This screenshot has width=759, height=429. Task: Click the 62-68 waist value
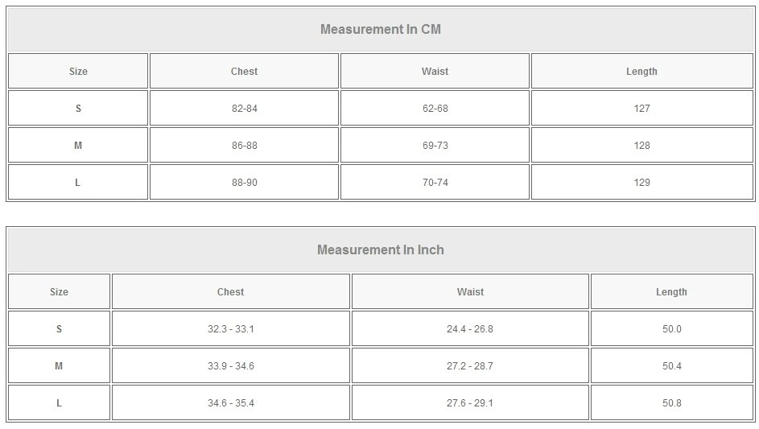[x=435, y=109]
